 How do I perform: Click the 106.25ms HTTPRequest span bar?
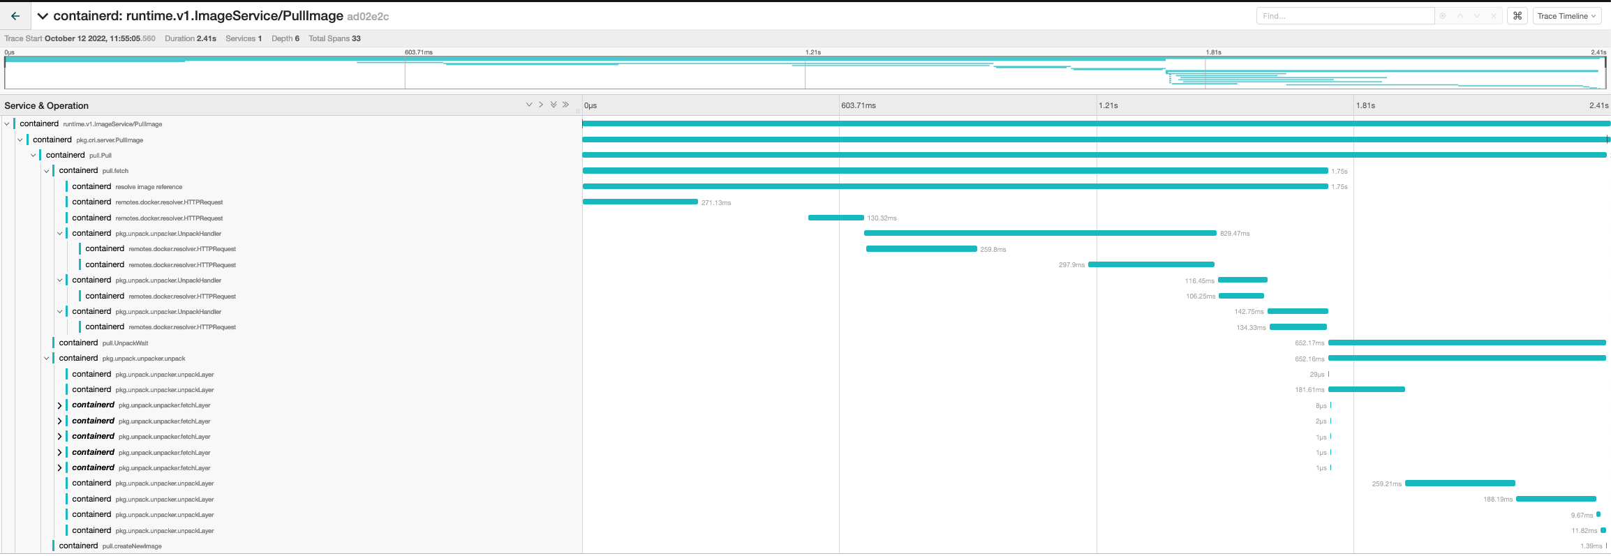(1242, 296)
